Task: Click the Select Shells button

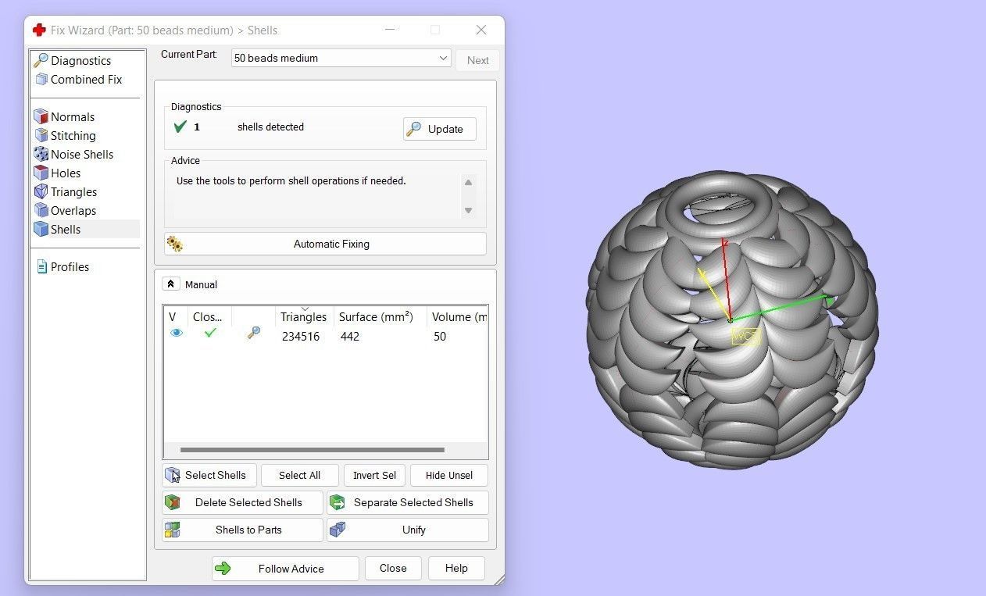Action: click(209, 475)
